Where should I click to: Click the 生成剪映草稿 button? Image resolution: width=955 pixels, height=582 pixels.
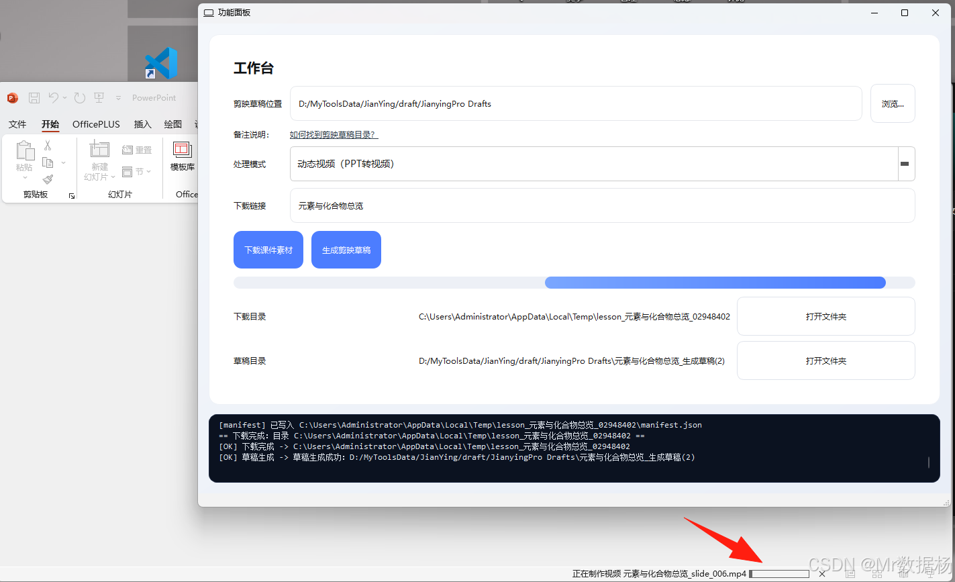[346, 250]
